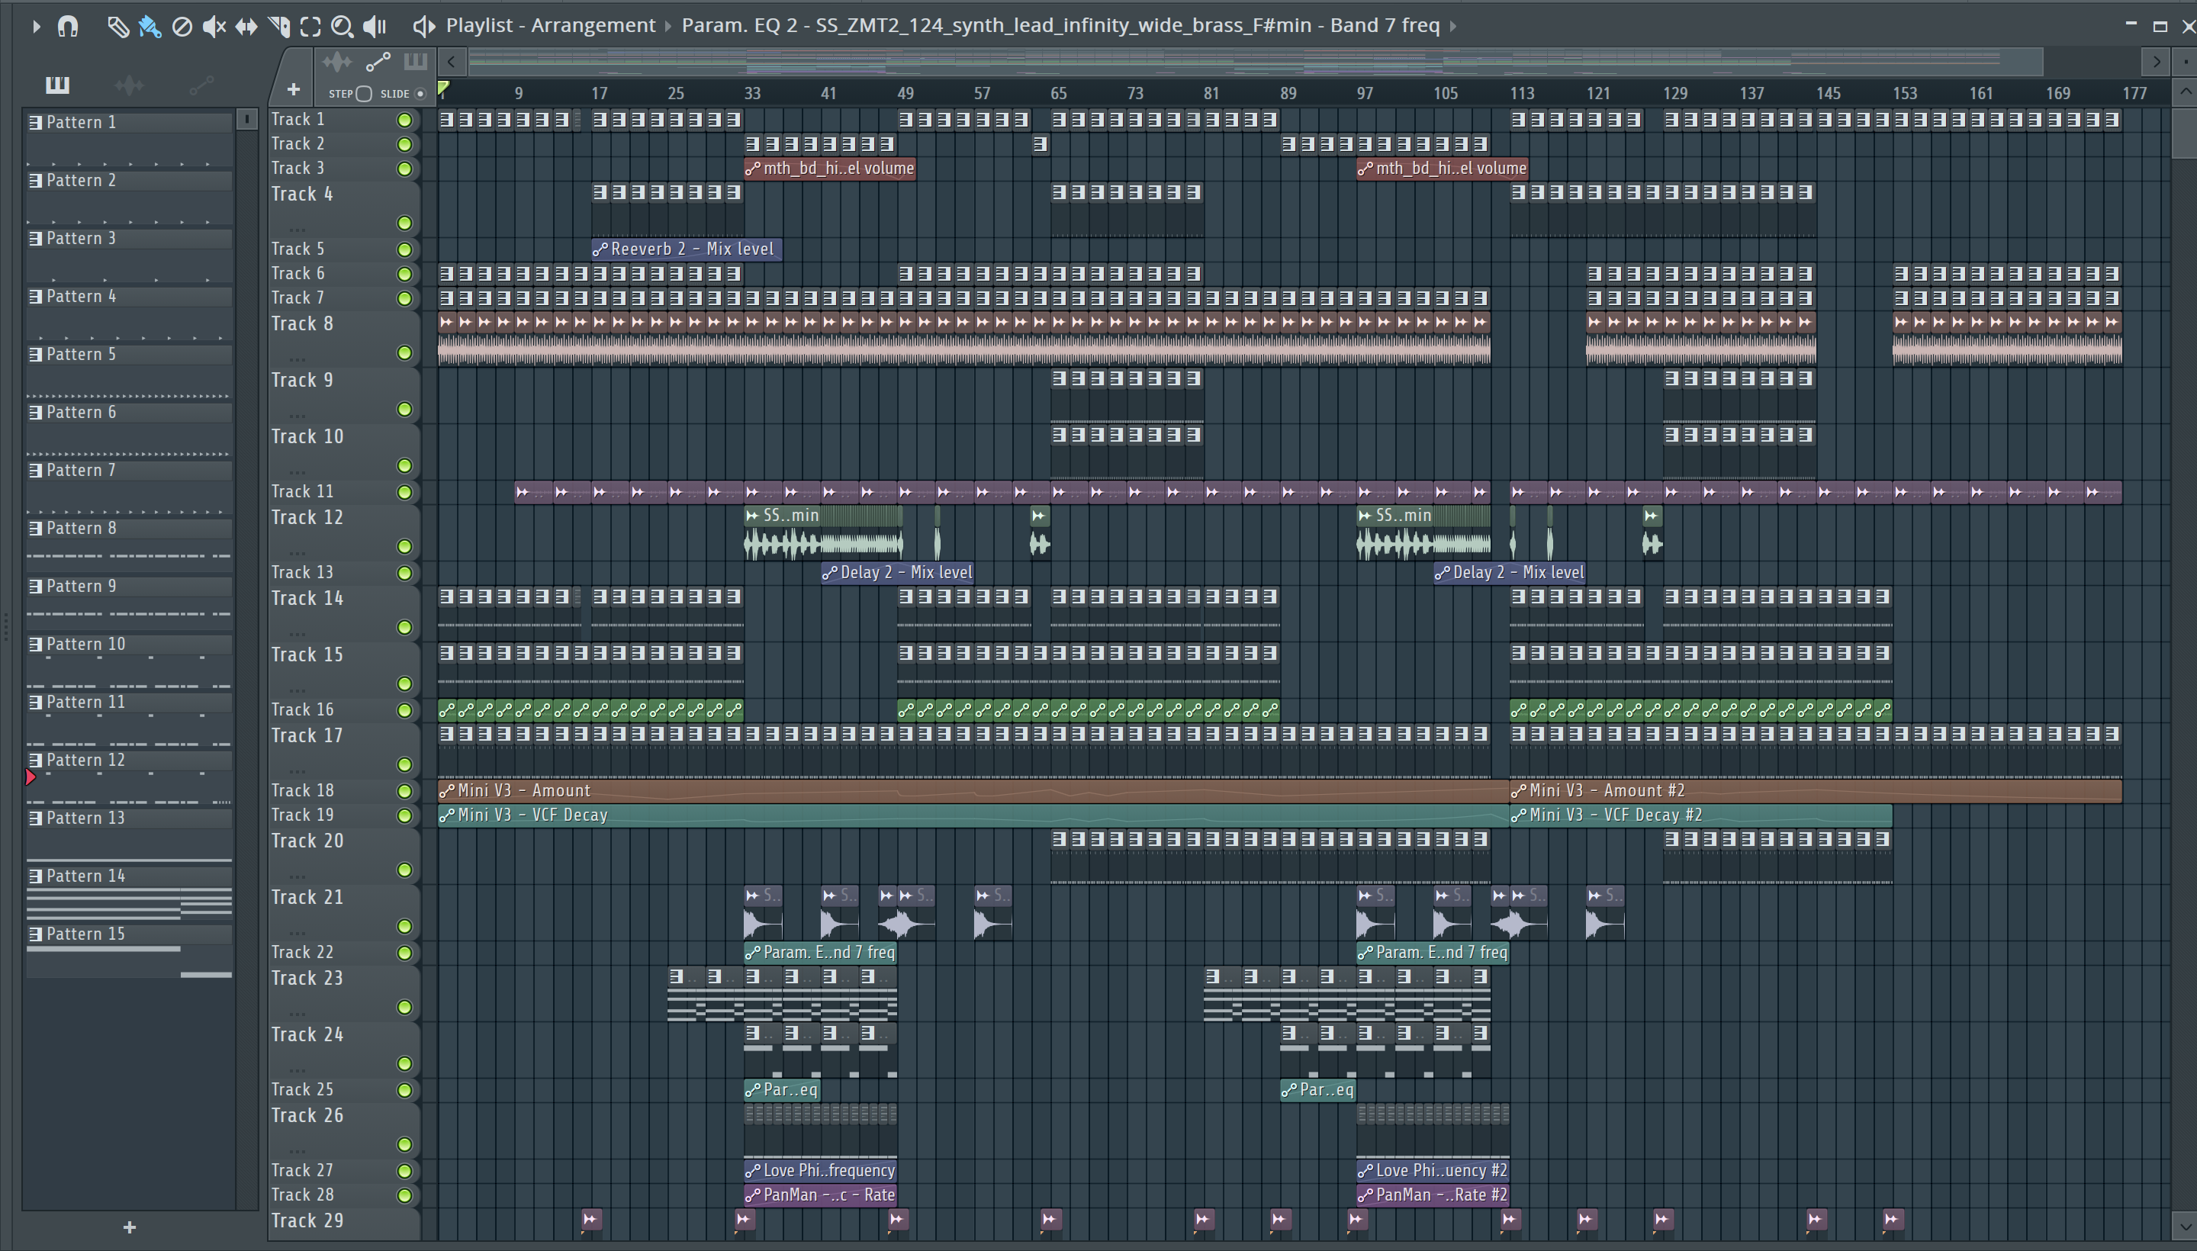Mute Track 1 with its green LED
2197x1251 pixels.
404,121
